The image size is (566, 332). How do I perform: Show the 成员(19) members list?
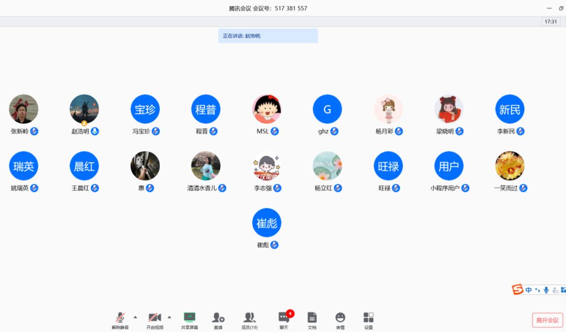pyautogui.click(x=249, y=319)
